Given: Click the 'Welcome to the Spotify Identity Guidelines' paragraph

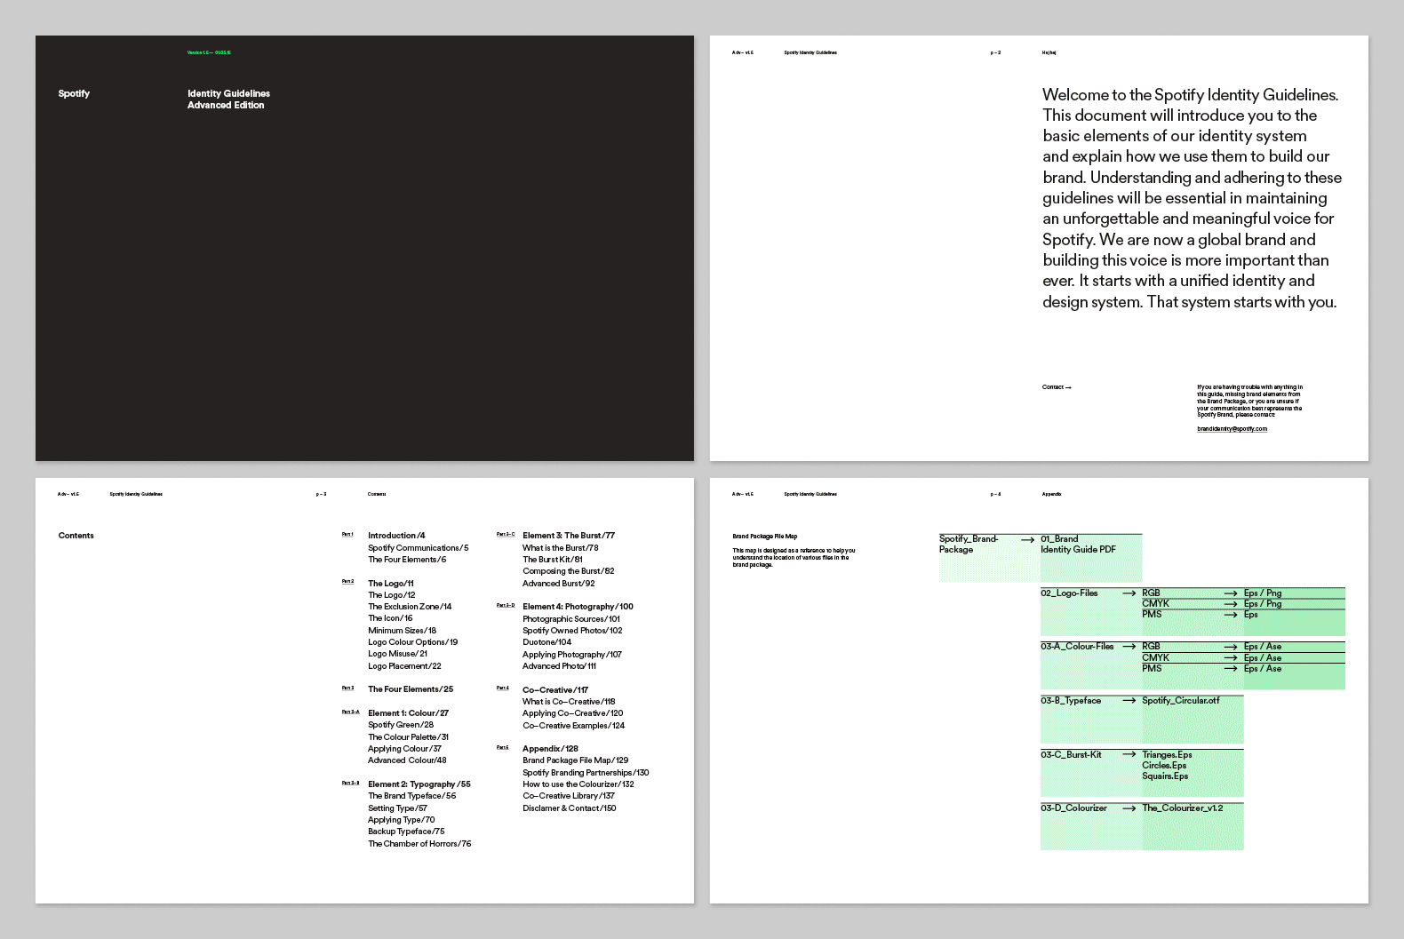Looking at the screenshot, I should 1192,198.
